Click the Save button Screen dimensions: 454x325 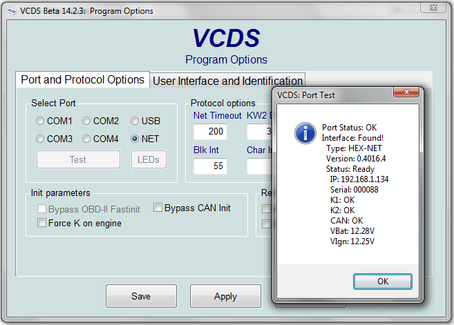[141, 296]
